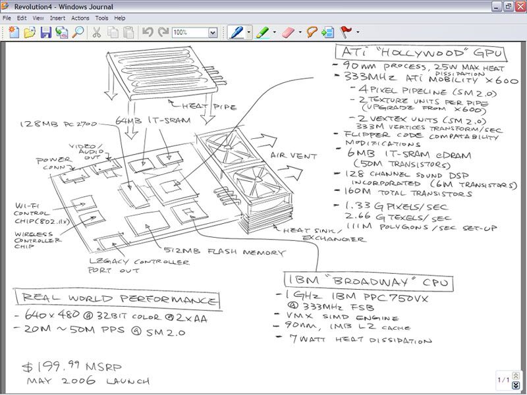The image size is (527, 395).
Task: Click the 'Heat Pipe' sketch label
Action: click(x=209, y=107)
